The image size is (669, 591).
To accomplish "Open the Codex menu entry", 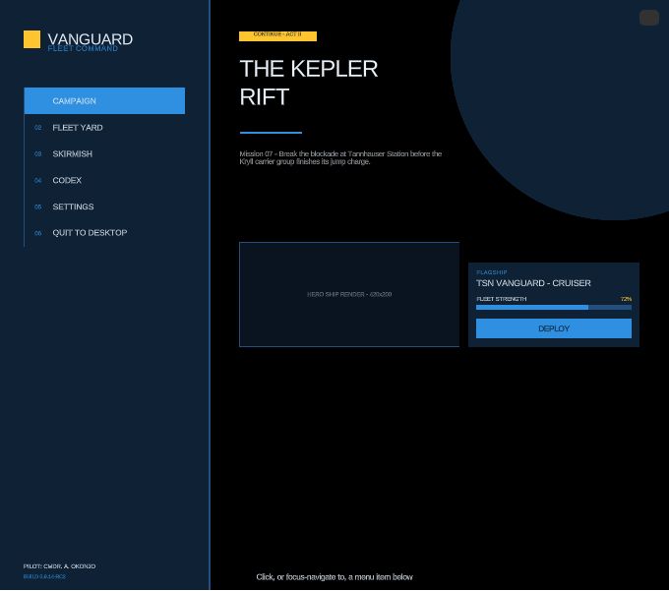I will tap(104, 180).
